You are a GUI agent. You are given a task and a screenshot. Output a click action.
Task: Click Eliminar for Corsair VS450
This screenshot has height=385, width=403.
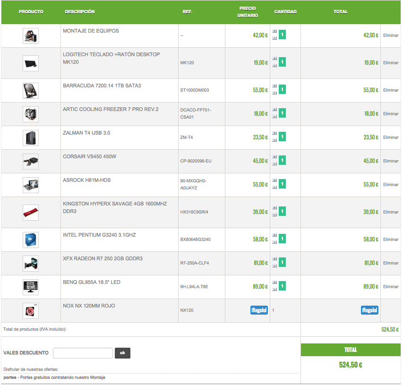pos(391,161)
